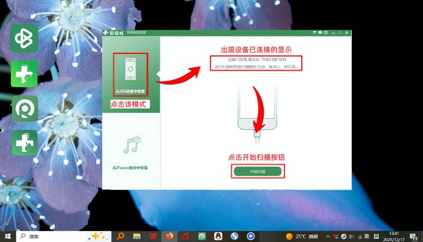Open the network tray icon
This screenshot has width=423, height=242.
(359, 236)
